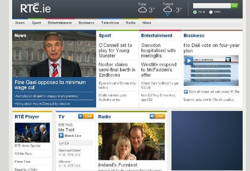Open Voting under way in Donegal by-election
The height and width of the screenshot is (171, 250).
click(x=42, y=104)
